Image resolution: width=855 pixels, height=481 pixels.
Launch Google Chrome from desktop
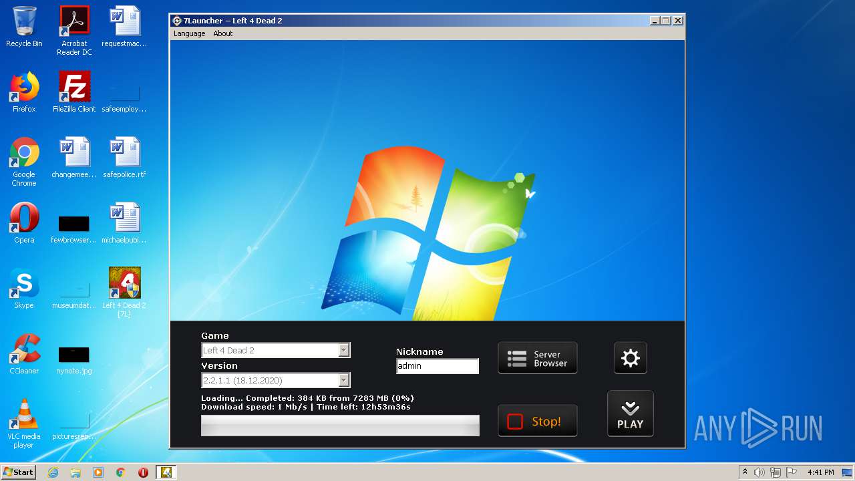[x=24, y=162]
